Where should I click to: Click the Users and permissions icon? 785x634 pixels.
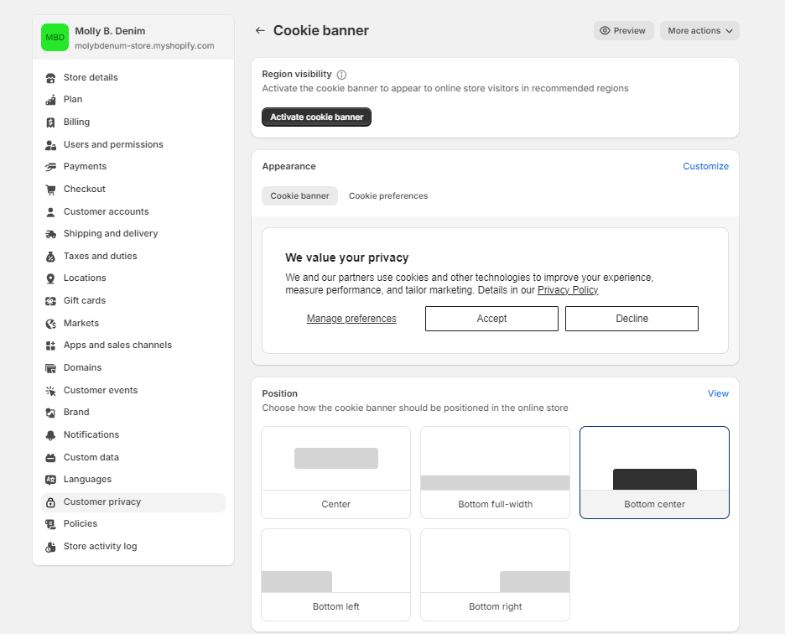[50, 145]
